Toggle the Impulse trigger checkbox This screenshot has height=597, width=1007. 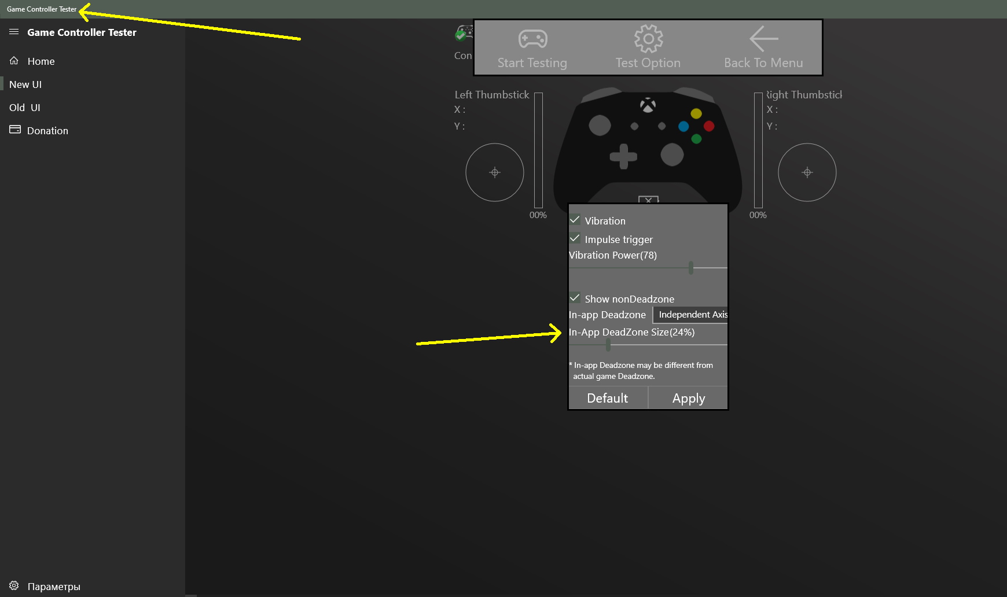(x=575, y=238)
